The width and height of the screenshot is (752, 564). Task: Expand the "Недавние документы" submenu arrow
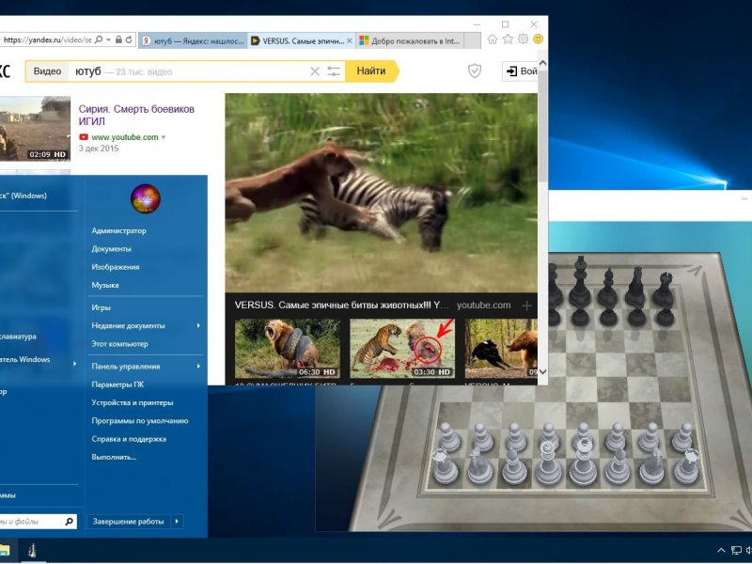198,326
